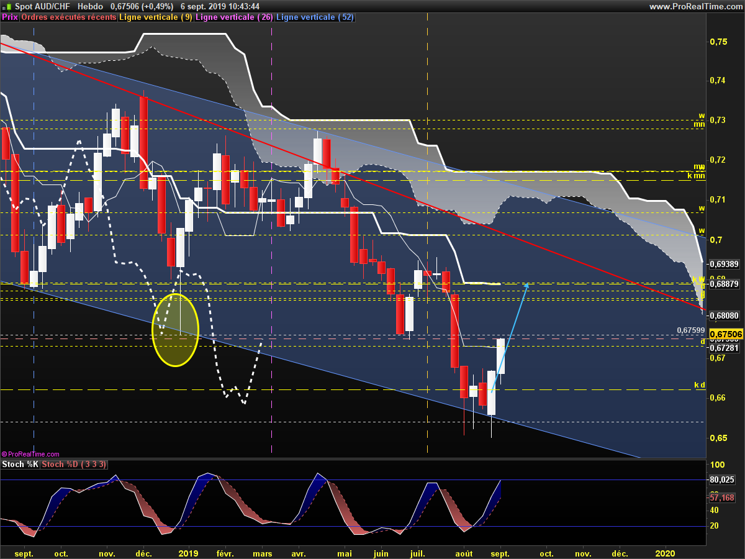This screenshot has width=745, height=559.
Task: Click the 0,68080 price axis label
Action: [724, 316]
